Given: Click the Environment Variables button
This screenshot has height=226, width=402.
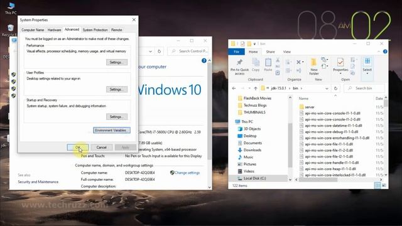Looking at the screenshot, I should point(112,130).
